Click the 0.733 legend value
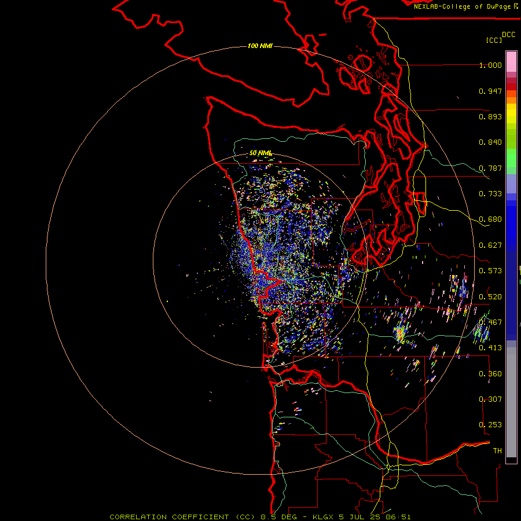The height and width of the screenshot is (521, 521). click(490, 194)
